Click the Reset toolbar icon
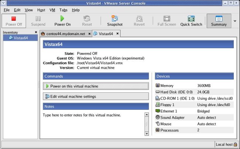 (87, 18)
